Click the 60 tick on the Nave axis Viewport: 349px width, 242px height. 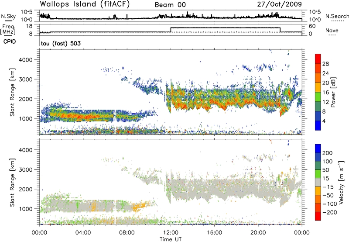coord(312,26)
